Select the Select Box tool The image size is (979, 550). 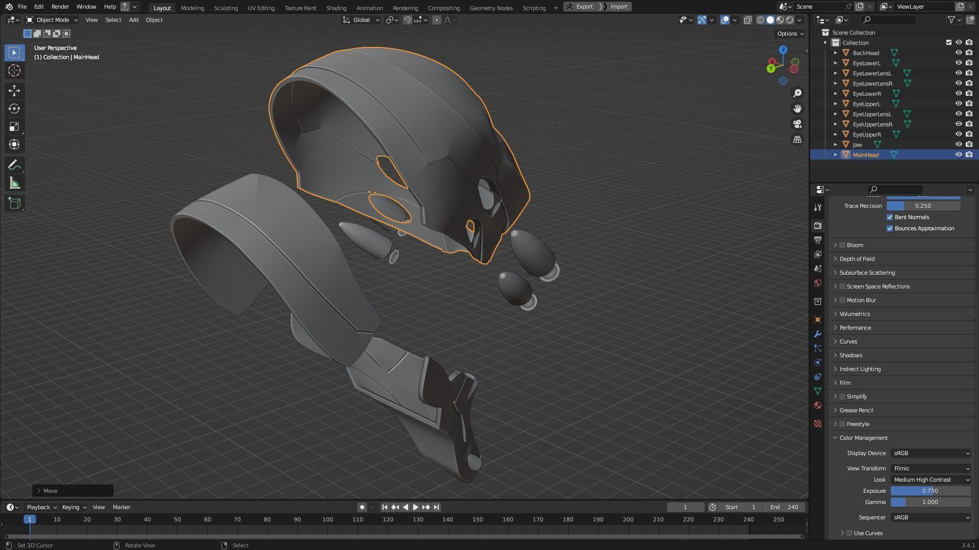[14, 53]
